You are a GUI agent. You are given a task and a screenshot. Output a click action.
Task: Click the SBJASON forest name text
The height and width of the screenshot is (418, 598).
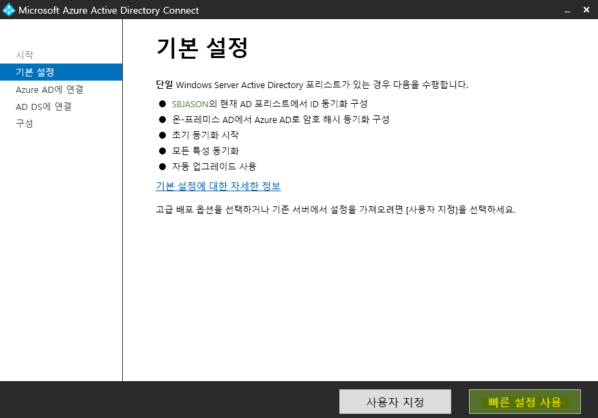coord(190,104)
